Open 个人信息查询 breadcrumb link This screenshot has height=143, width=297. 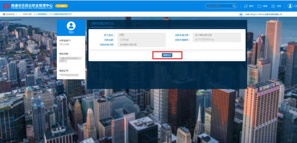40,14
